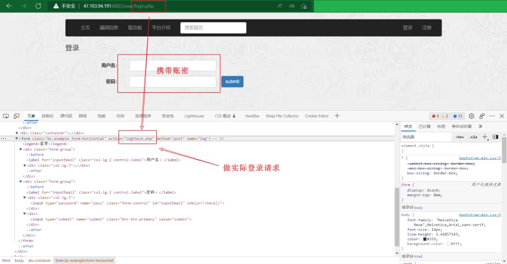Click the DevTools feedback icon beside gear
The height and width of the screenshot is (264, 507).
(482, 116)
